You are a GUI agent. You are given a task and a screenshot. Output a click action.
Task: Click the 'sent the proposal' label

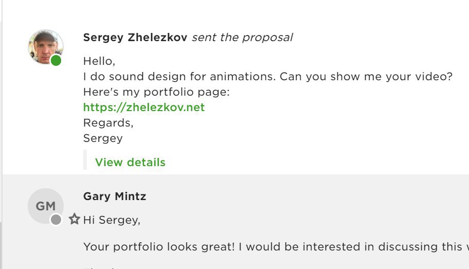click(x=242, y=38)
